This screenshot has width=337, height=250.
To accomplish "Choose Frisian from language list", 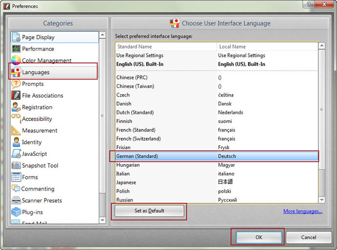I will coord(217,147).
